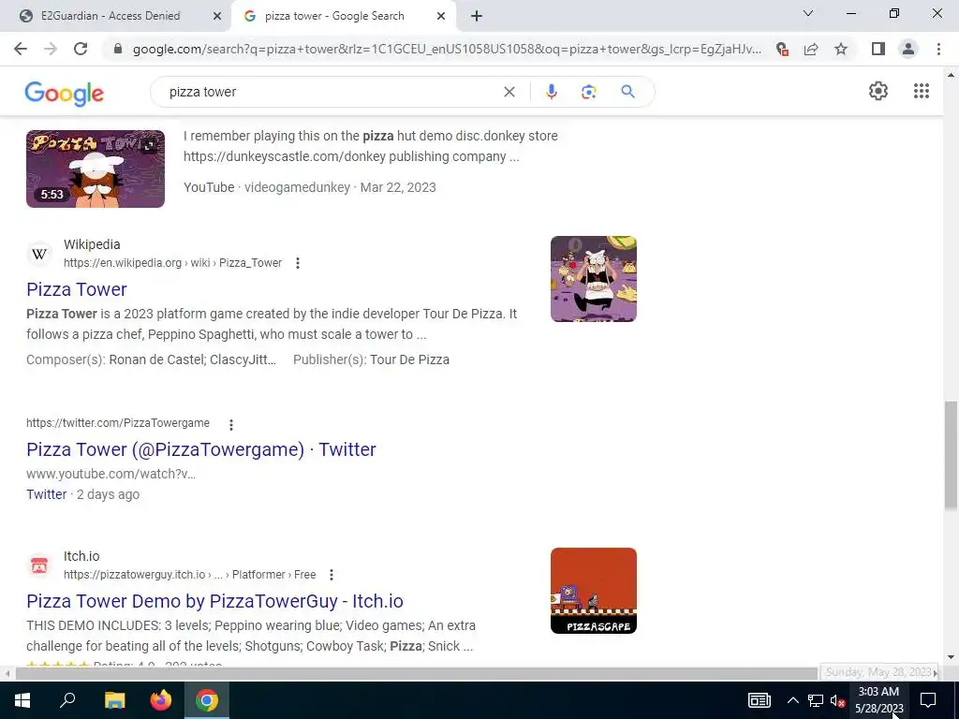Open the News and interests taskbar icon
This screenshot has height=719, width=959.
[759, 700]
